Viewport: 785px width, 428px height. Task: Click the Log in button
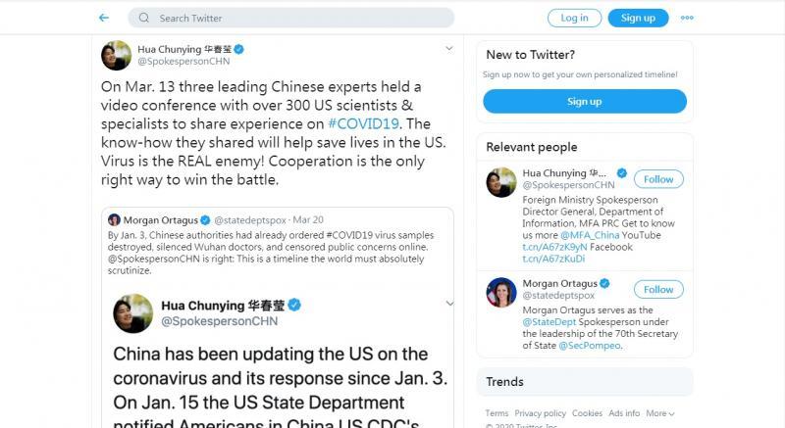(574, 18)
